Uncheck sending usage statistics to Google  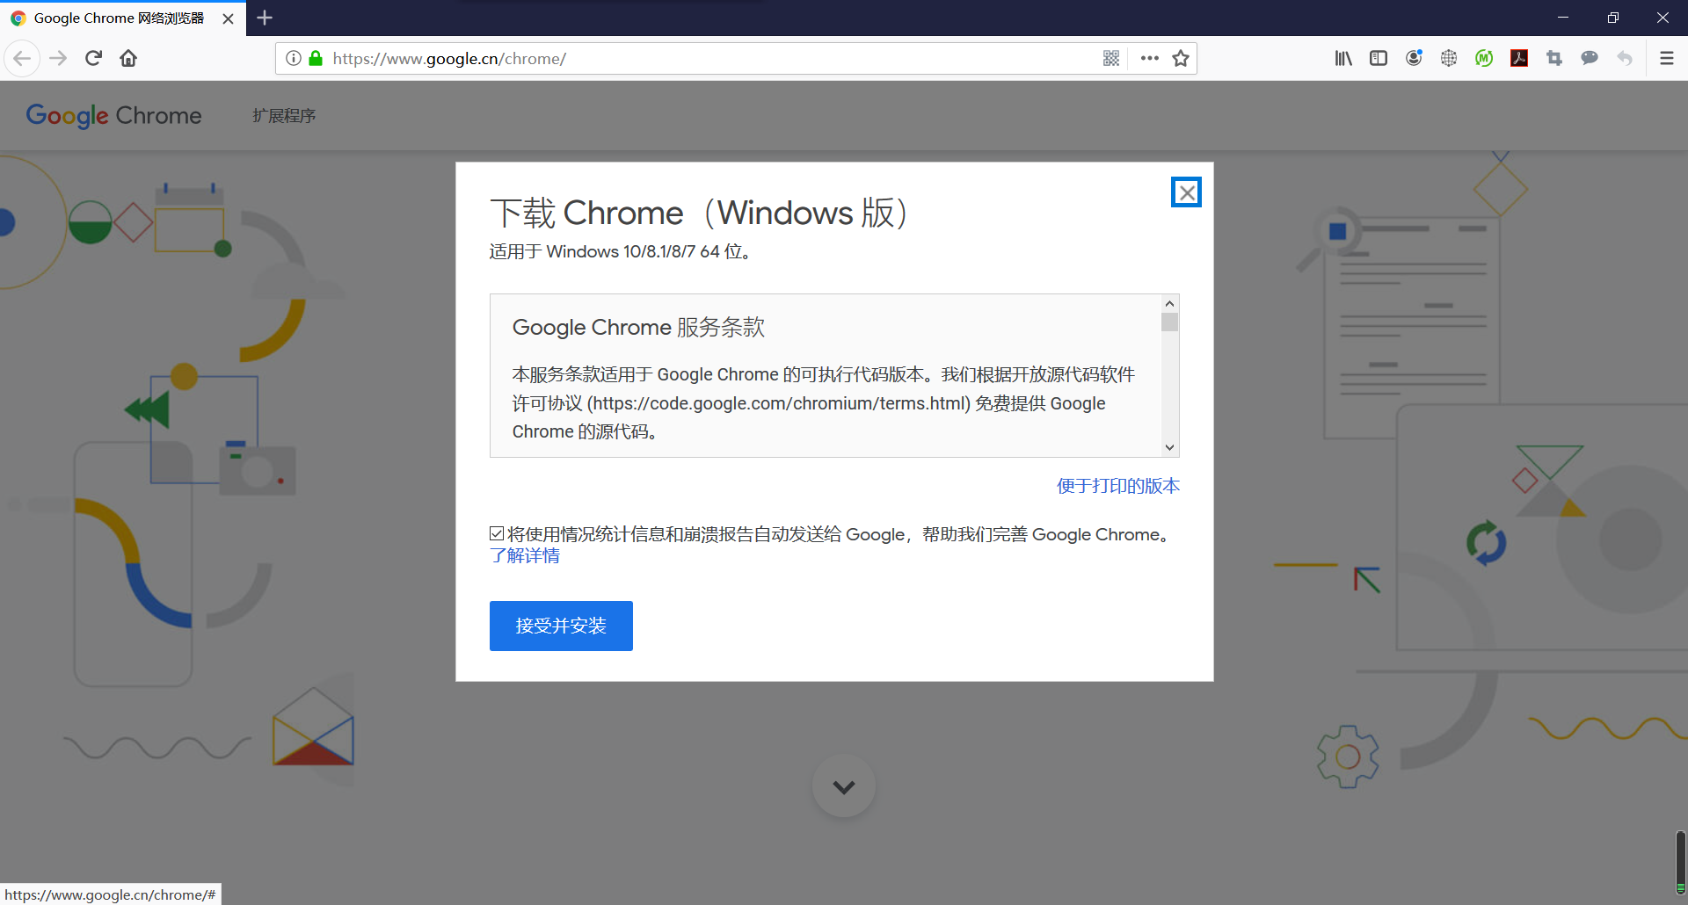[497, 533]
